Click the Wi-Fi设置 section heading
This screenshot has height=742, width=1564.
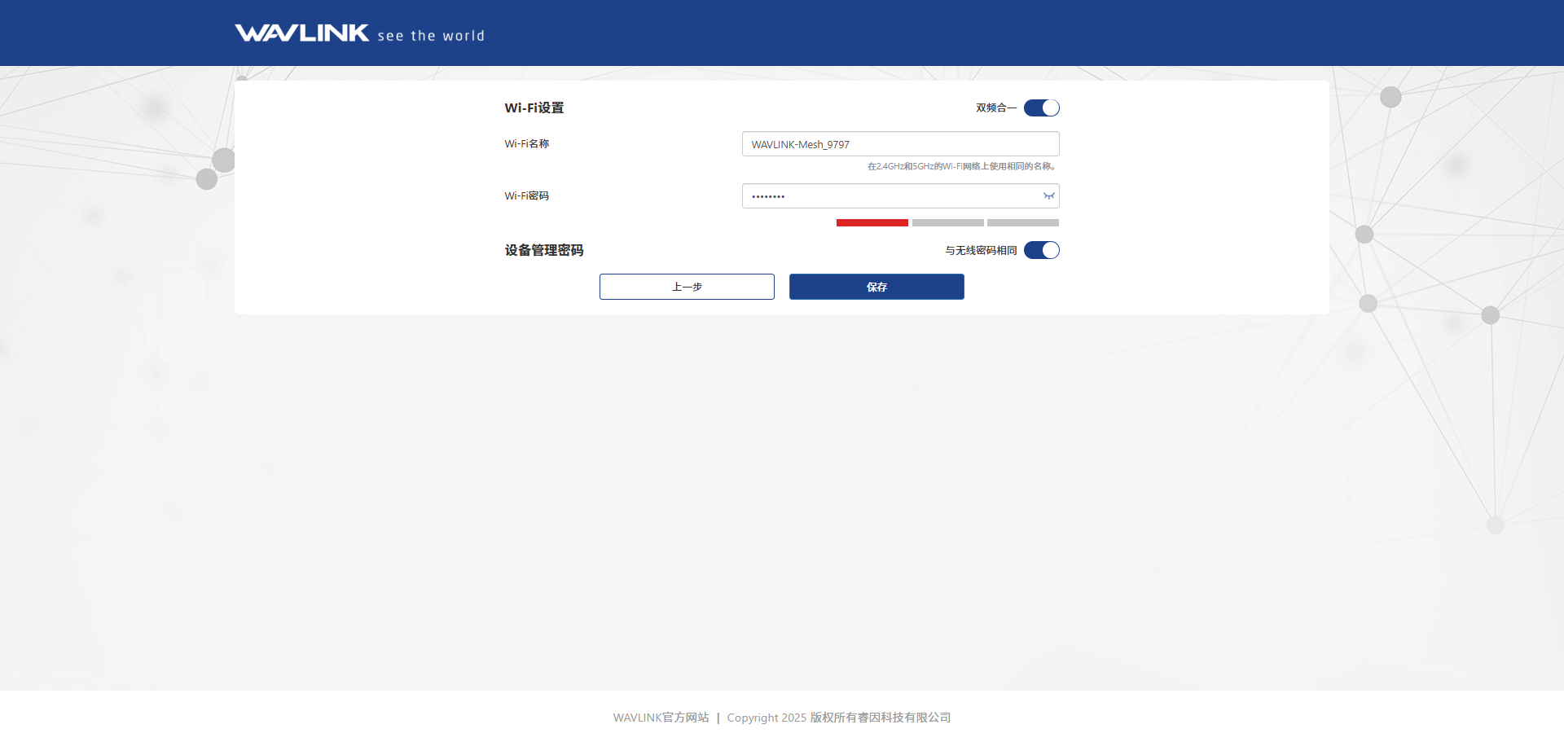click(534, 108)
